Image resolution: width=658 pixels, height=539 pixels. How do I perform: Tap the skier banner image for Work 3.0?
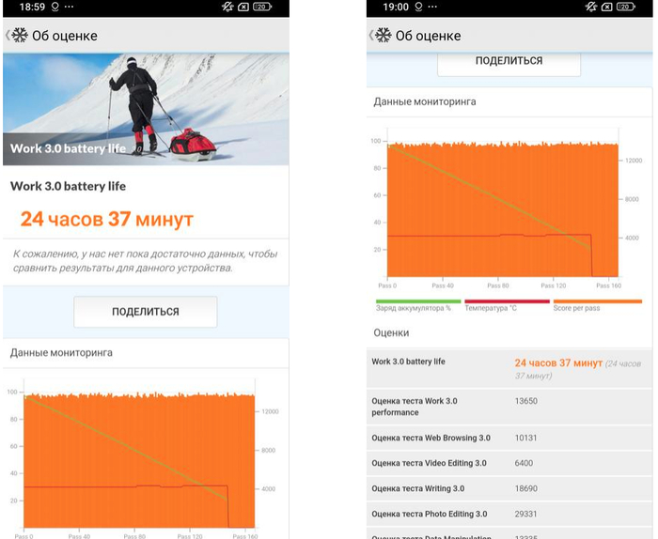(x=146, y=108)
